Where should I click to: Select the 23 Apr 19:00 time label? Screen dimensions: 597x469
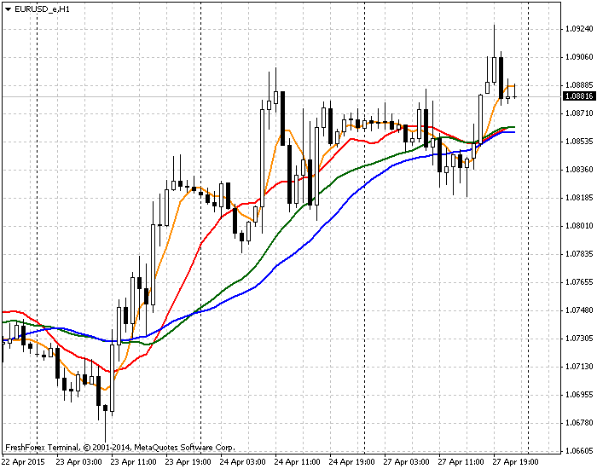(x=188, y=462)
